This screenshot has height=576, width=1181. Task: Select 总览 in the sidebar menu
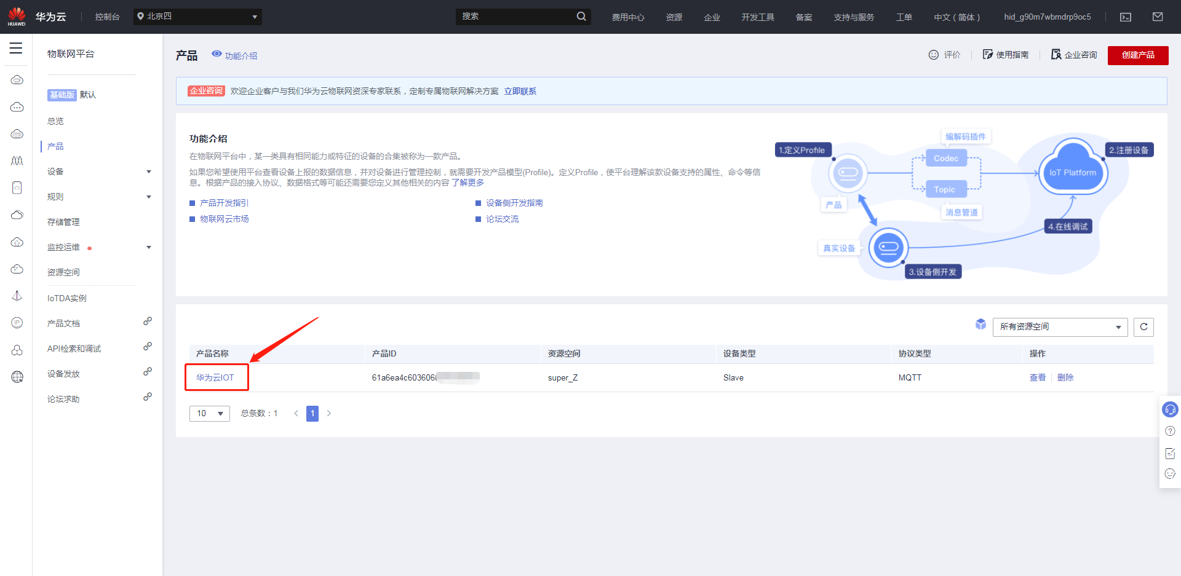pos(55,121)
